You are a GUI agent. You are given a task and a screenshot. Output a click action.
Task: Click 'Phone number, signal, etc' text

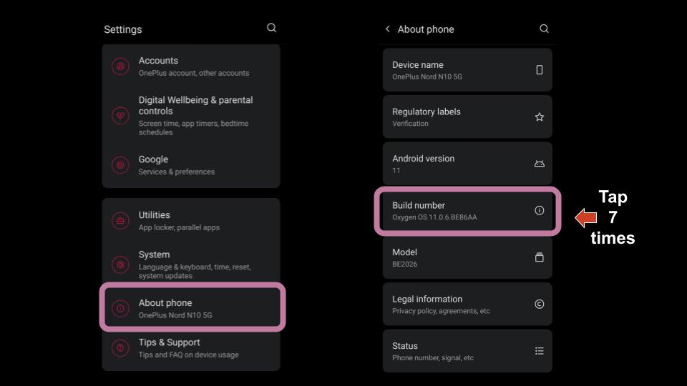[433, 358]
